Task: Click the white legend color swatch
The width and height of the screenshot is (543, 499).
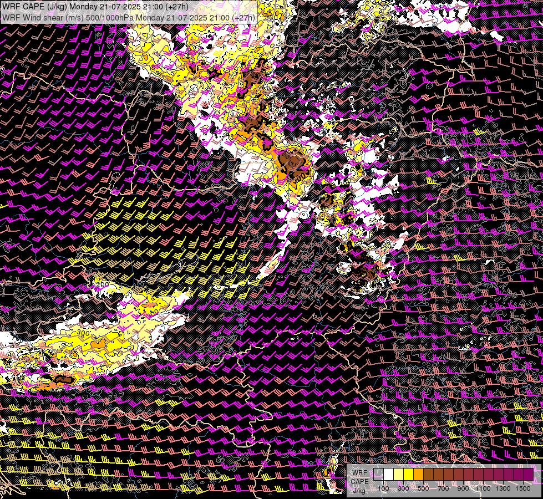Action: pos(389,475)
